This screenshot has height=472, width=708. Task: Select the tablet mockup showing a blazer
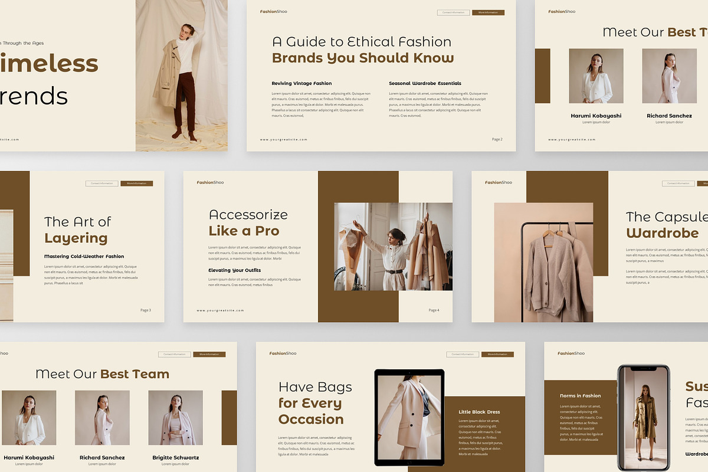tap(409, 417)
